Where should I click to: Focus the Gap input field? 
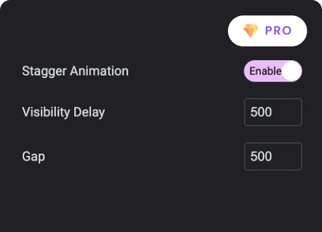[x=273, y=157]
